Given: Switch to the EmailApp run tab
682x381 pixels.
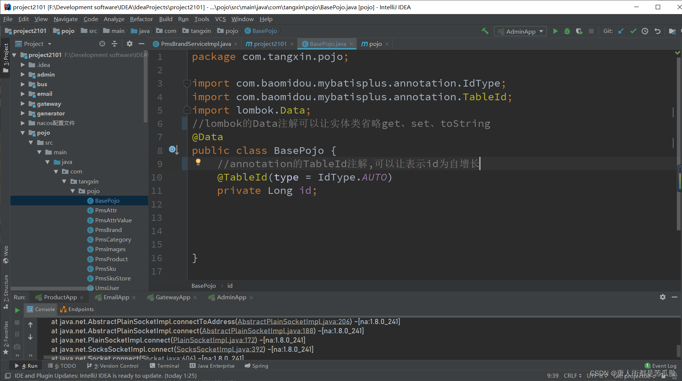Looking at the screenshot, I should coord(116,297).
